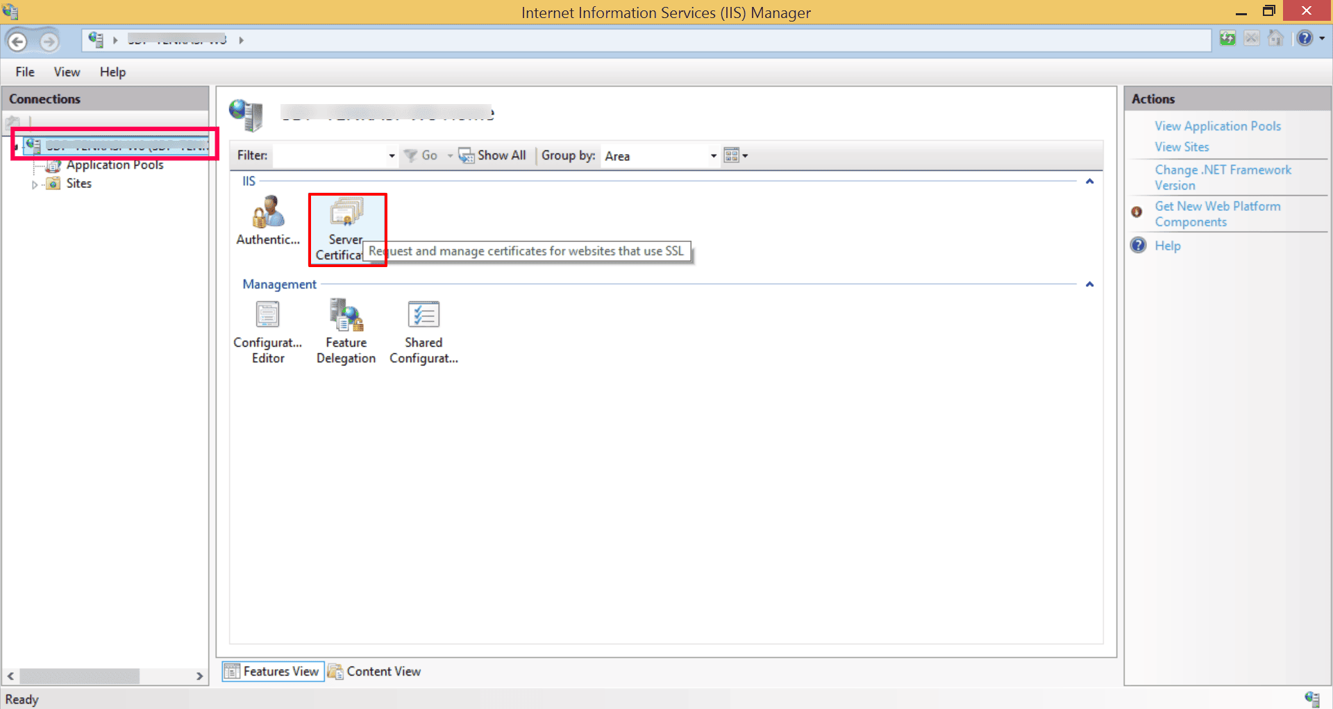Open the Help menu
Viewport: 1333px width, 709px height.
112,72
